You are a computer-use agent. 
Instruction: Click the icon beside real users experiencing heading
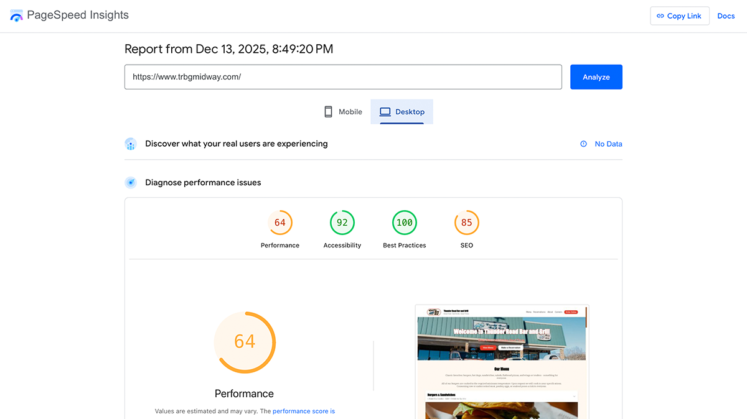coord(131,144)
